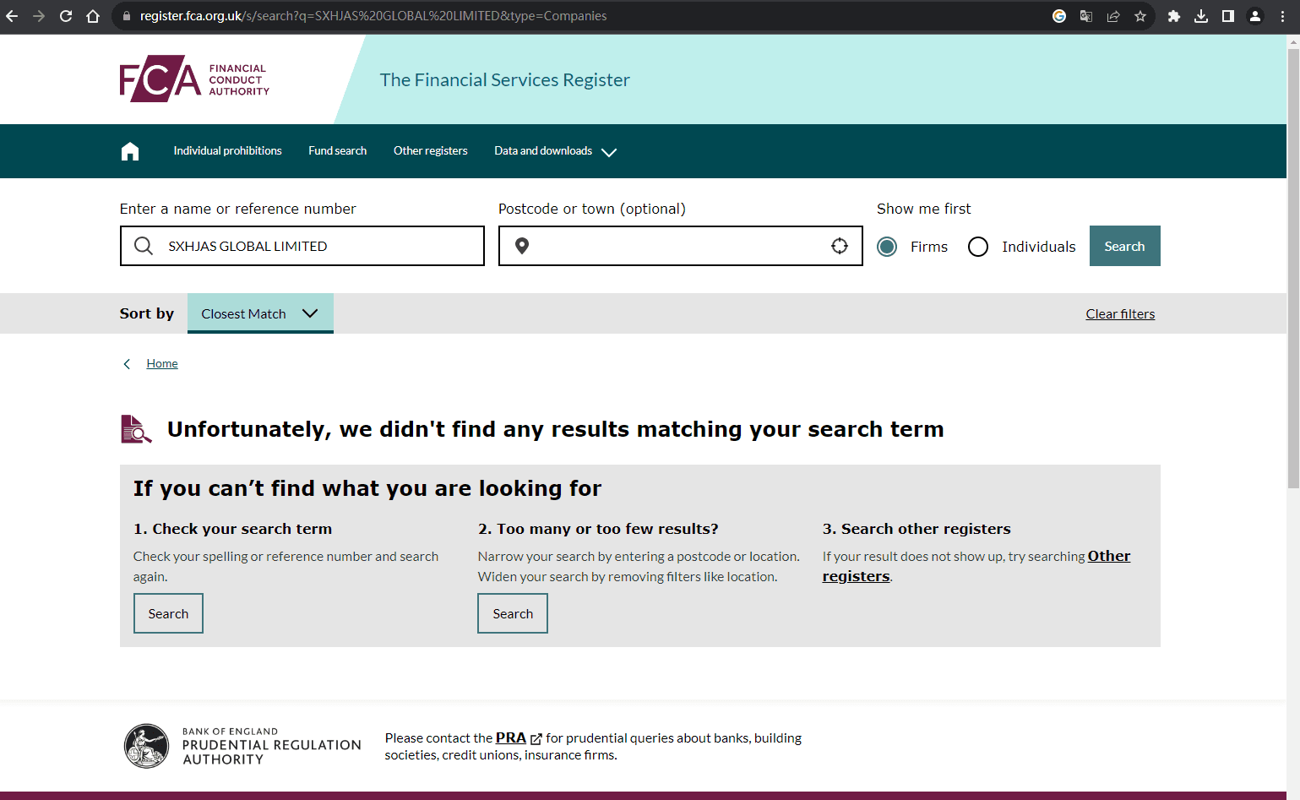1300x800 pixels.
Task: Expand the Data and downloads menu
Action: pos(555,151)
